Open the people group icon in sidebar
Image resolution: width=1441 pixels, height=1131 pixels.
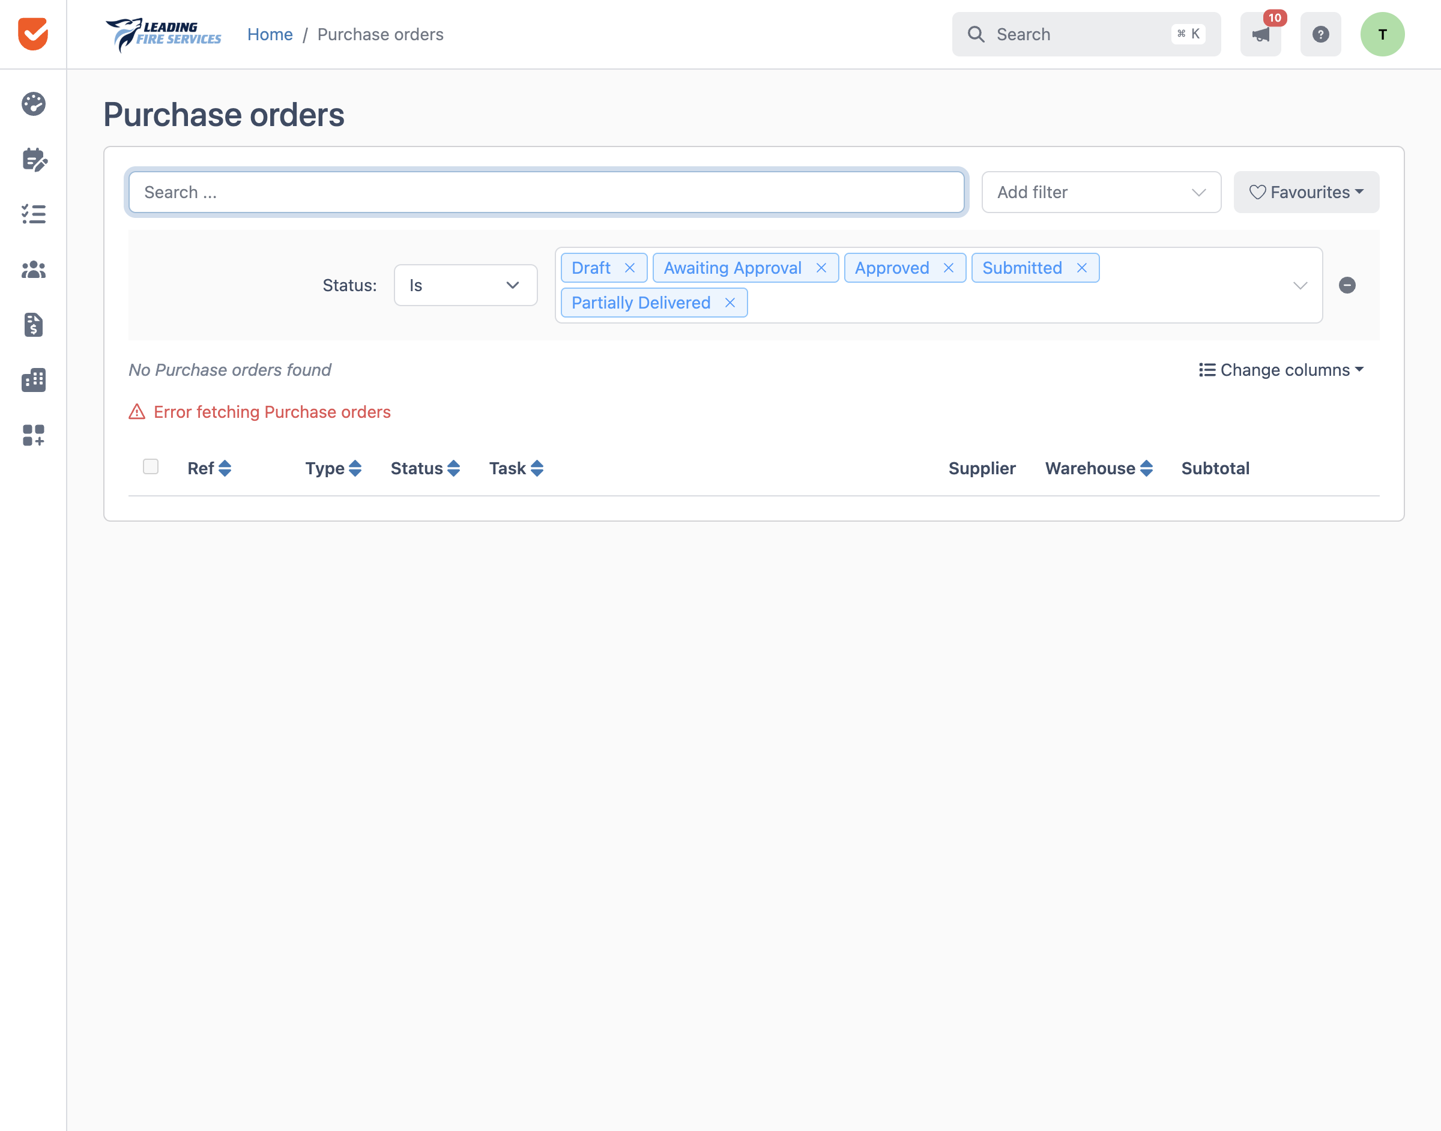point(33,270)
